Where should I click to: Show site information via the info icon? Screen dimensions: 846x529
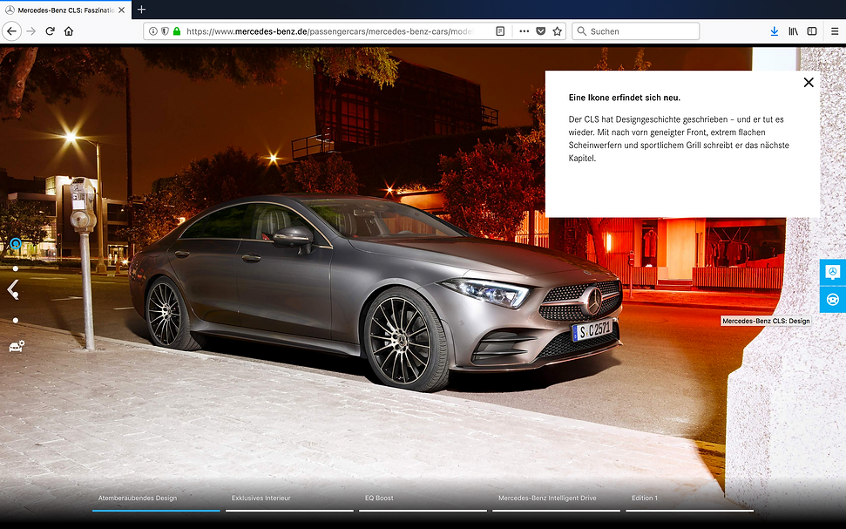pos(153,31)
